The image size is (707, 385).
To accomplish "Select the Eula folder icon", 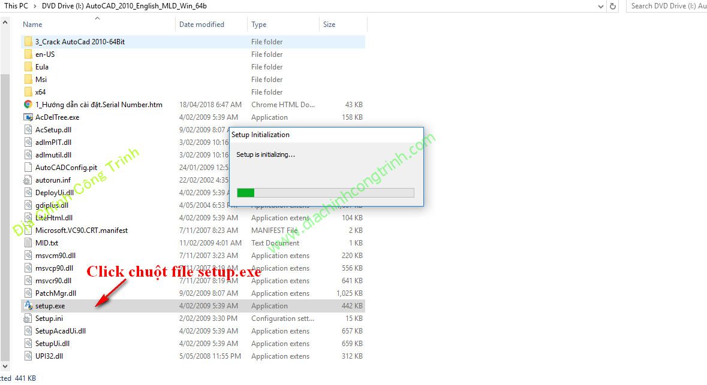I will [28, 67].
